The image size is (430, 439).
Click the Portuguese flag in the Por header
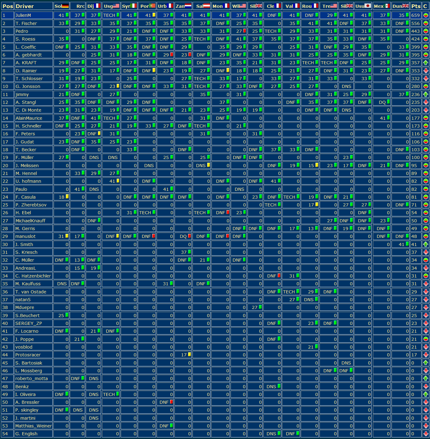coord(152,6)
